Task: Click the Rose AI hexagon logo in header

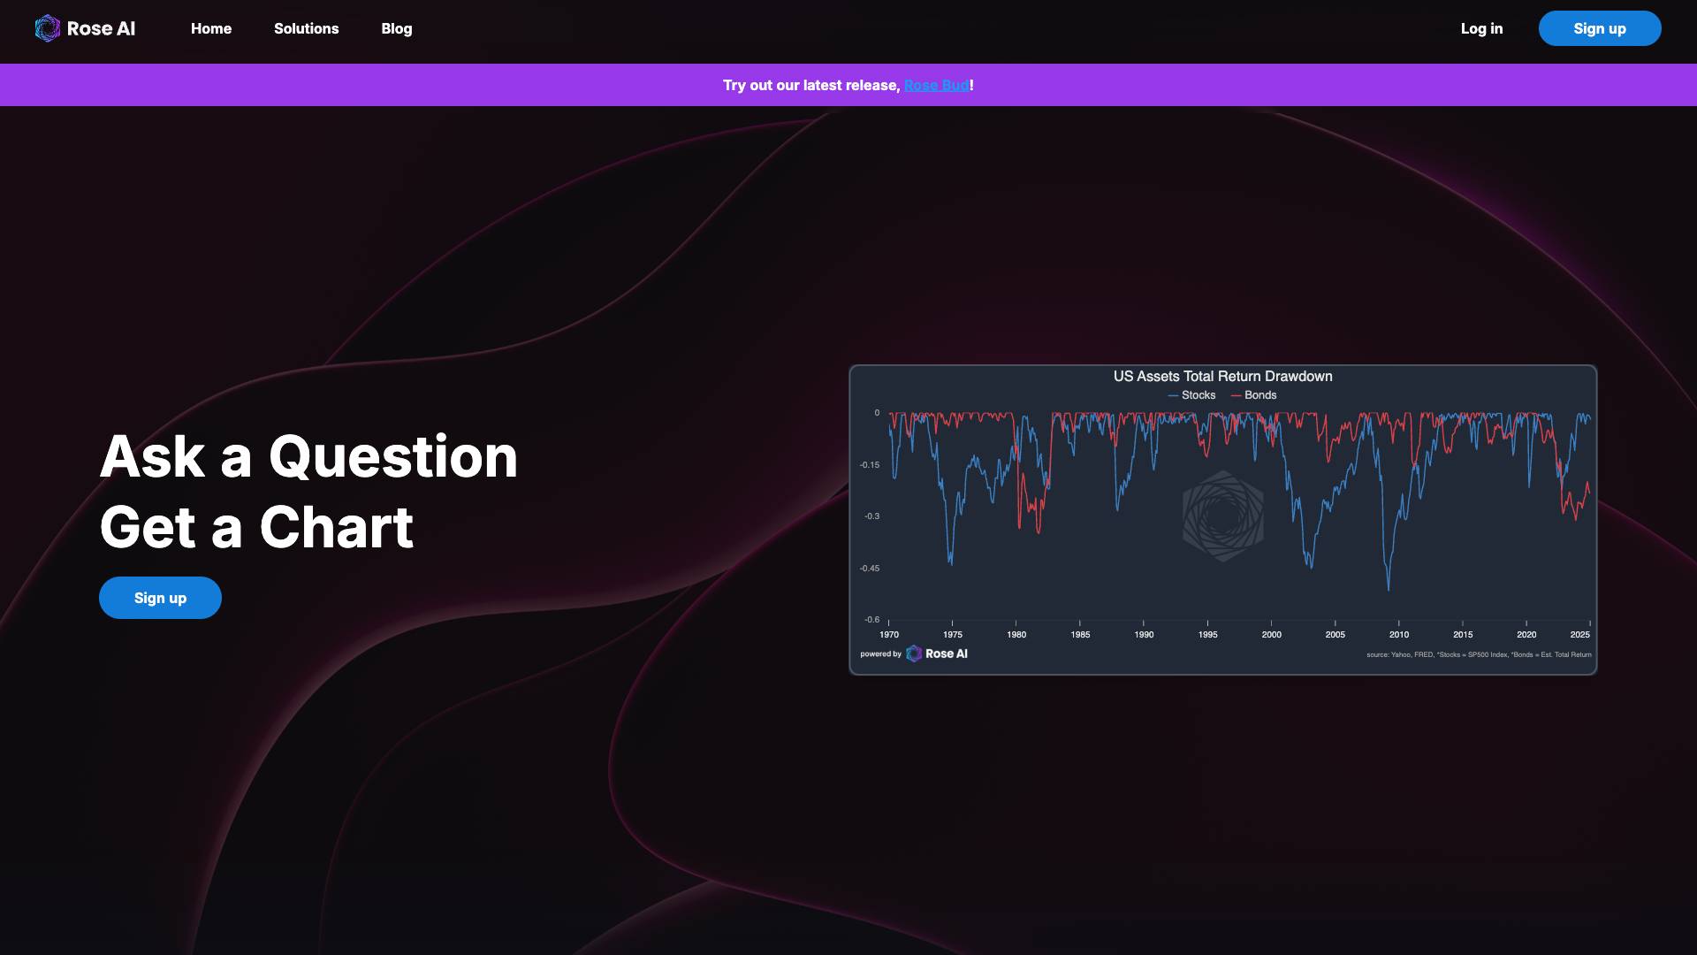Action: click(x=47, y=28)
